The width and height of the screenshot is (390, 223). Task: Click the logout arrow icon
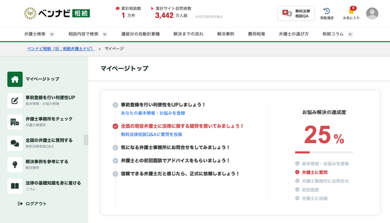(x=20, y=204)
